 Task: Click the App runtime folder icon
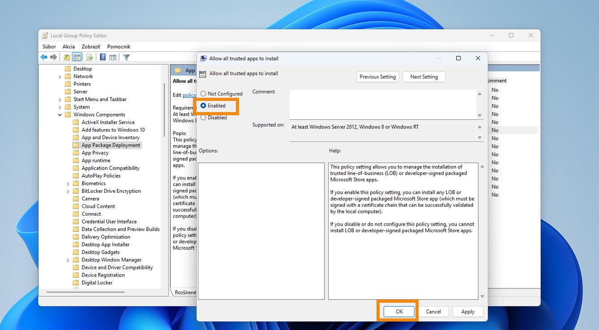76,160
